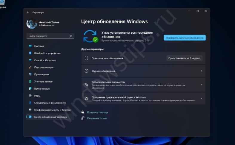Click the magnifier search icon

point(71,36)
